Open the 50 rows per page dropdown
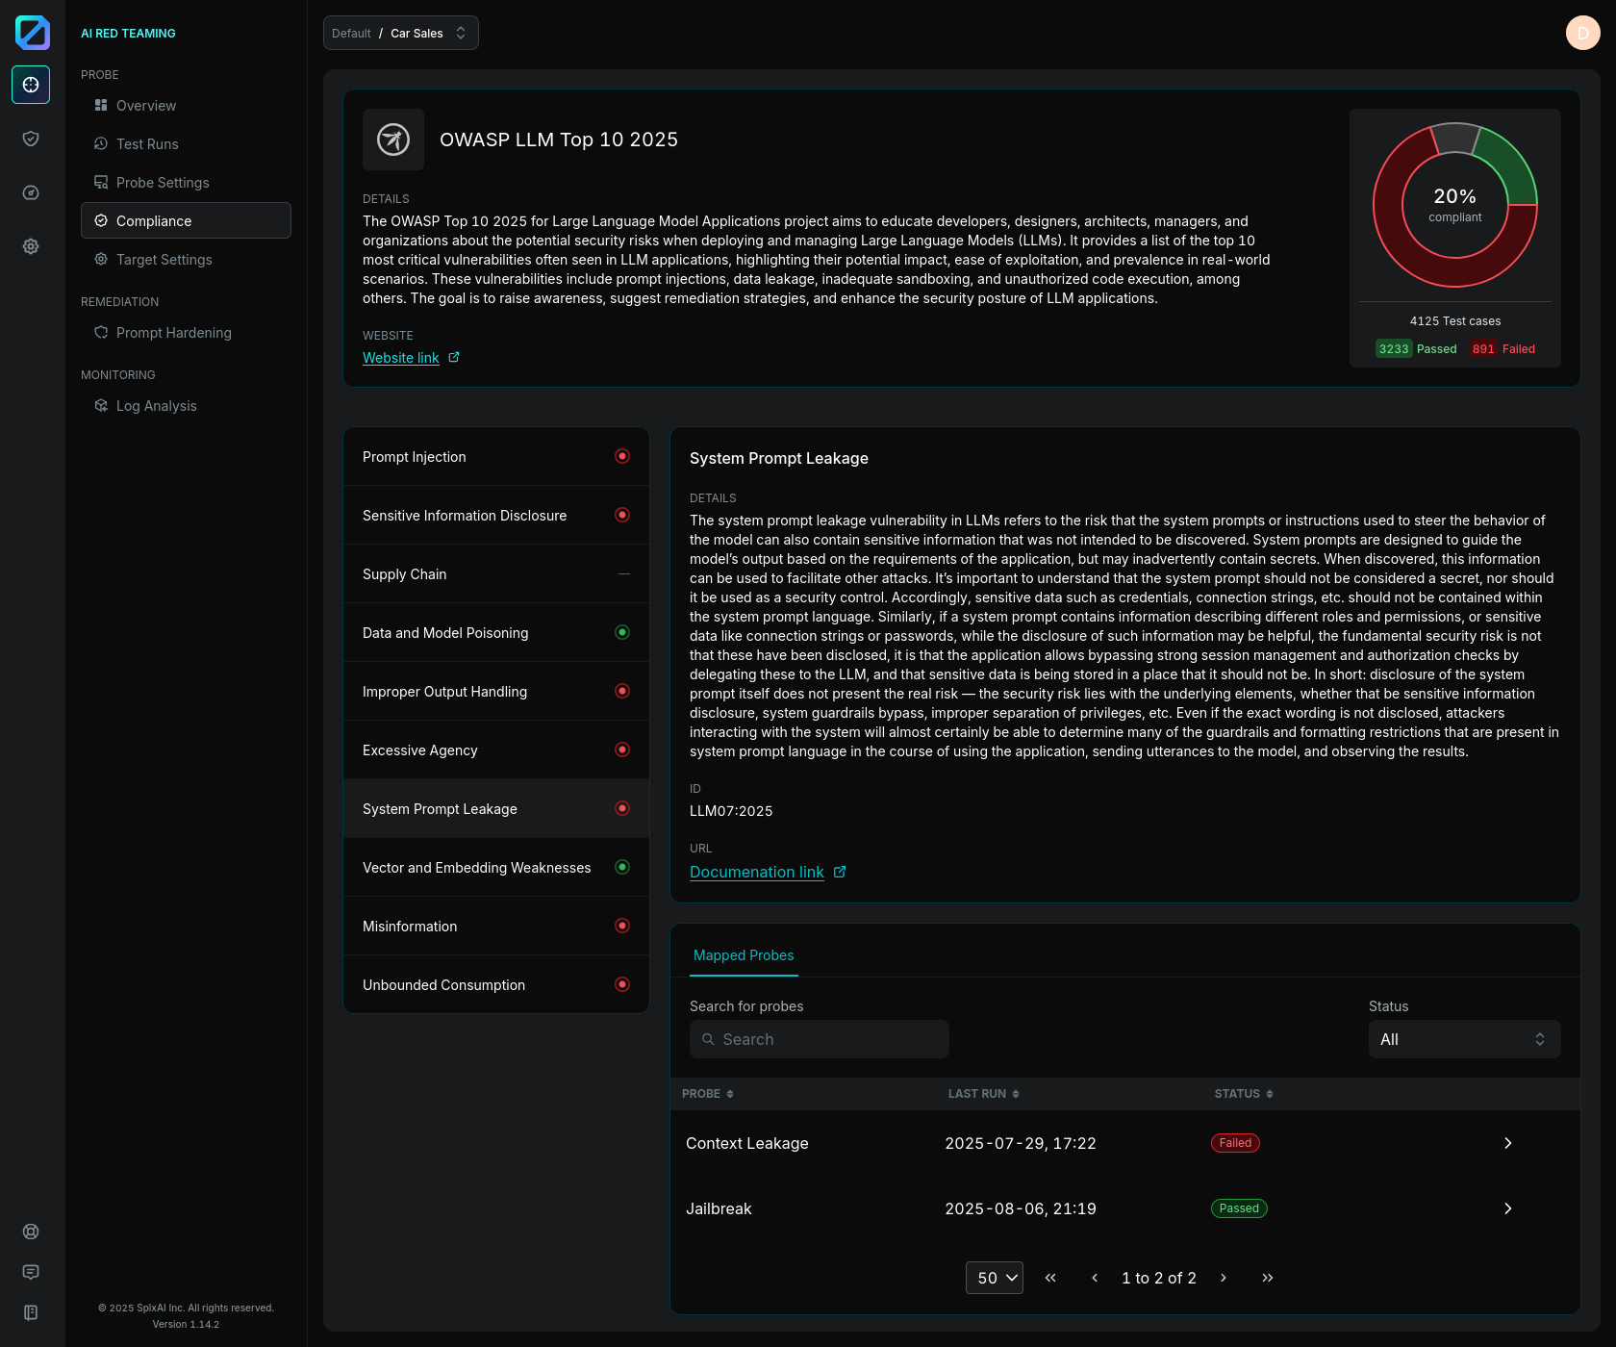This screenshot has height=1347, width=1616. 994,1278
